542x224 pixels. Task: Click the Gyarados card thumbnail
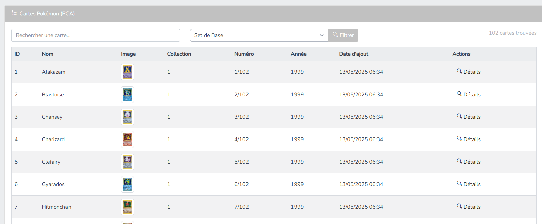127,184
